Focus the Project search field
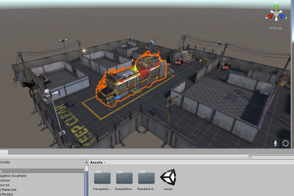Viewport: 294px width, 196px height. 271,157
